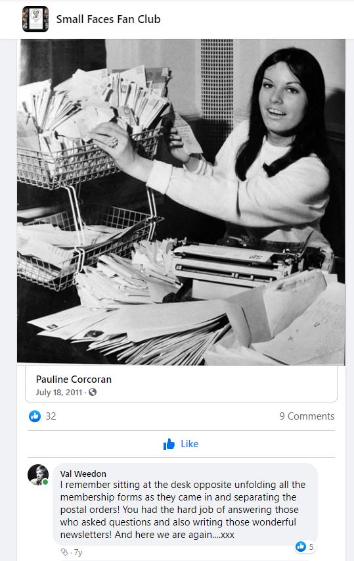
Task: Open the Small Faces Fan Club page avatar
Action: coord(35,19)
